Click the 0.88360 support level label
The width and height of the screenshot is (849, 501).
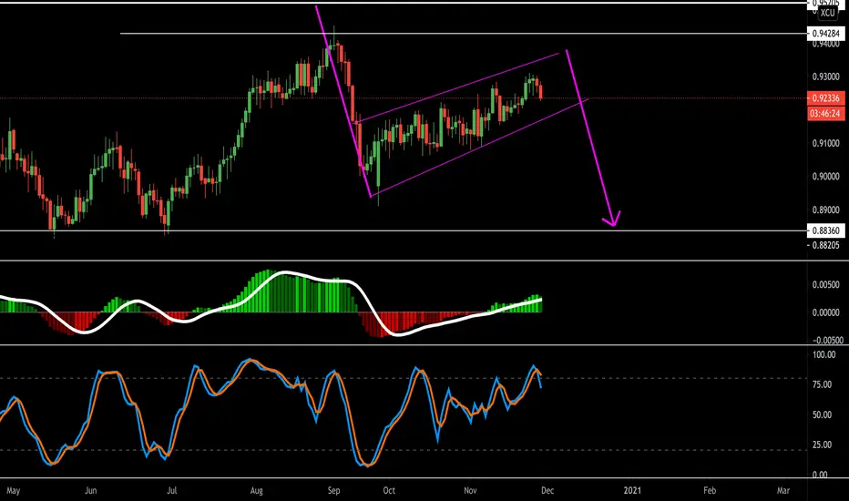point(825,230)
